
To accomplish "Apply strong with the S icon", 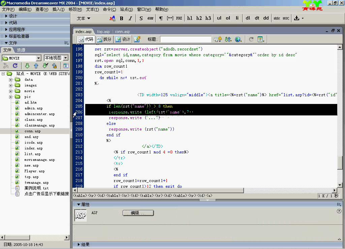I will (x=141, y=18).
